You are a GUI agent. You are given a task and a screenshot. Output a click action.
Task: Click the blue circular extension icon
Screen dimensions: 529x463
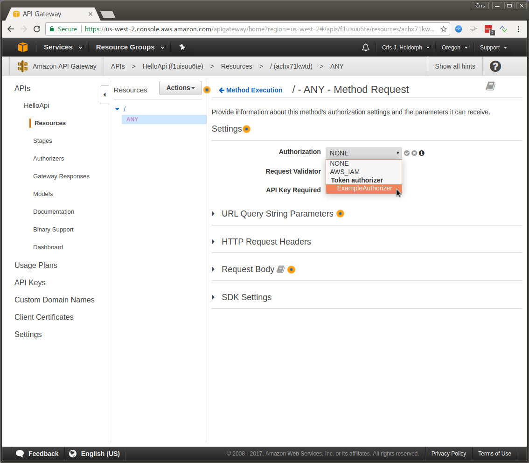click(459, 29)
